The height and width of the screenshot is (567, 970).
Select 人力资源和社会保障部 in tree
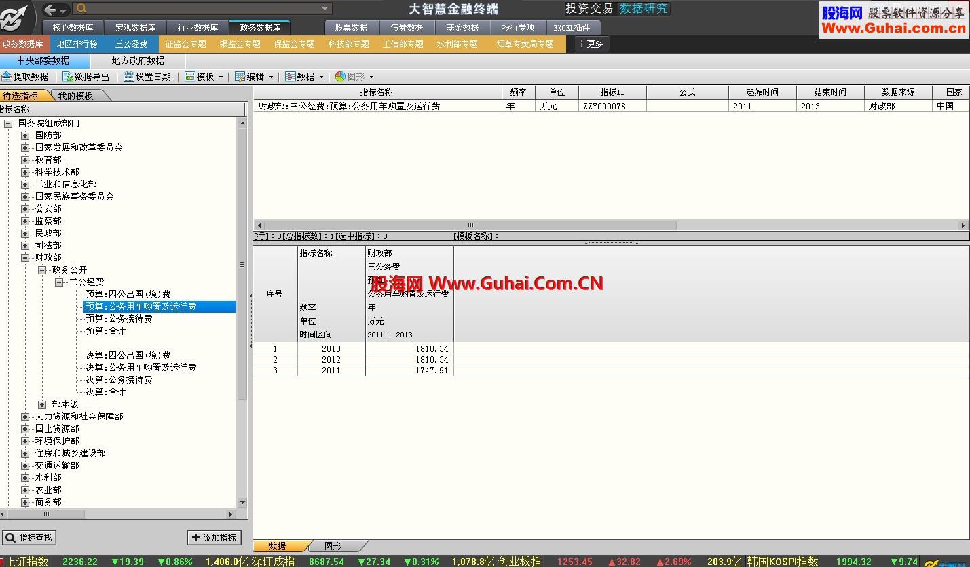tap(79, 416)
